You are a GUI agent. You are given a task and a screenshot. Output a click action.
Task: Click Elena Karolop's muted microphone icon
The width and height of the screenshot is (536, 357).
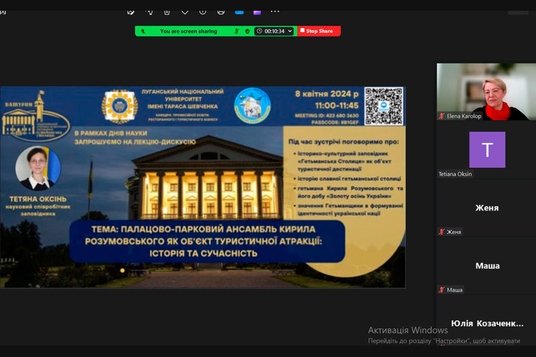pos(442,116)
